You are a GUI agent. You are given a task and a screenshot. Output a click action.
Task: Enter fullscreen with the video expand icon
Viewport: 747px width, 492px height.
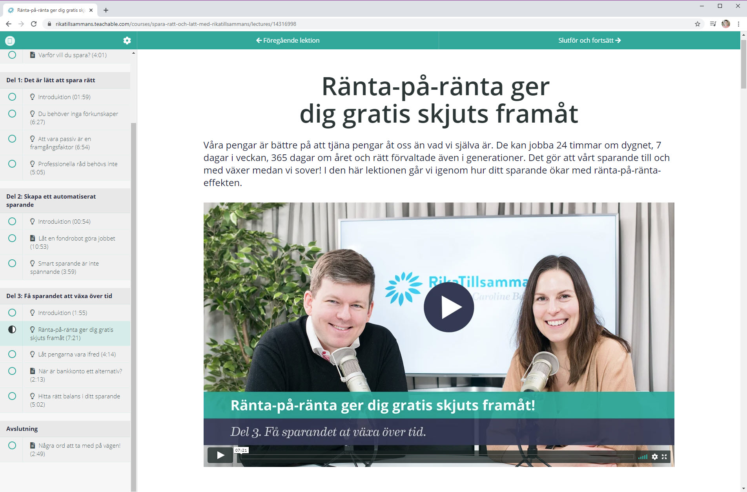click(665, 456)
